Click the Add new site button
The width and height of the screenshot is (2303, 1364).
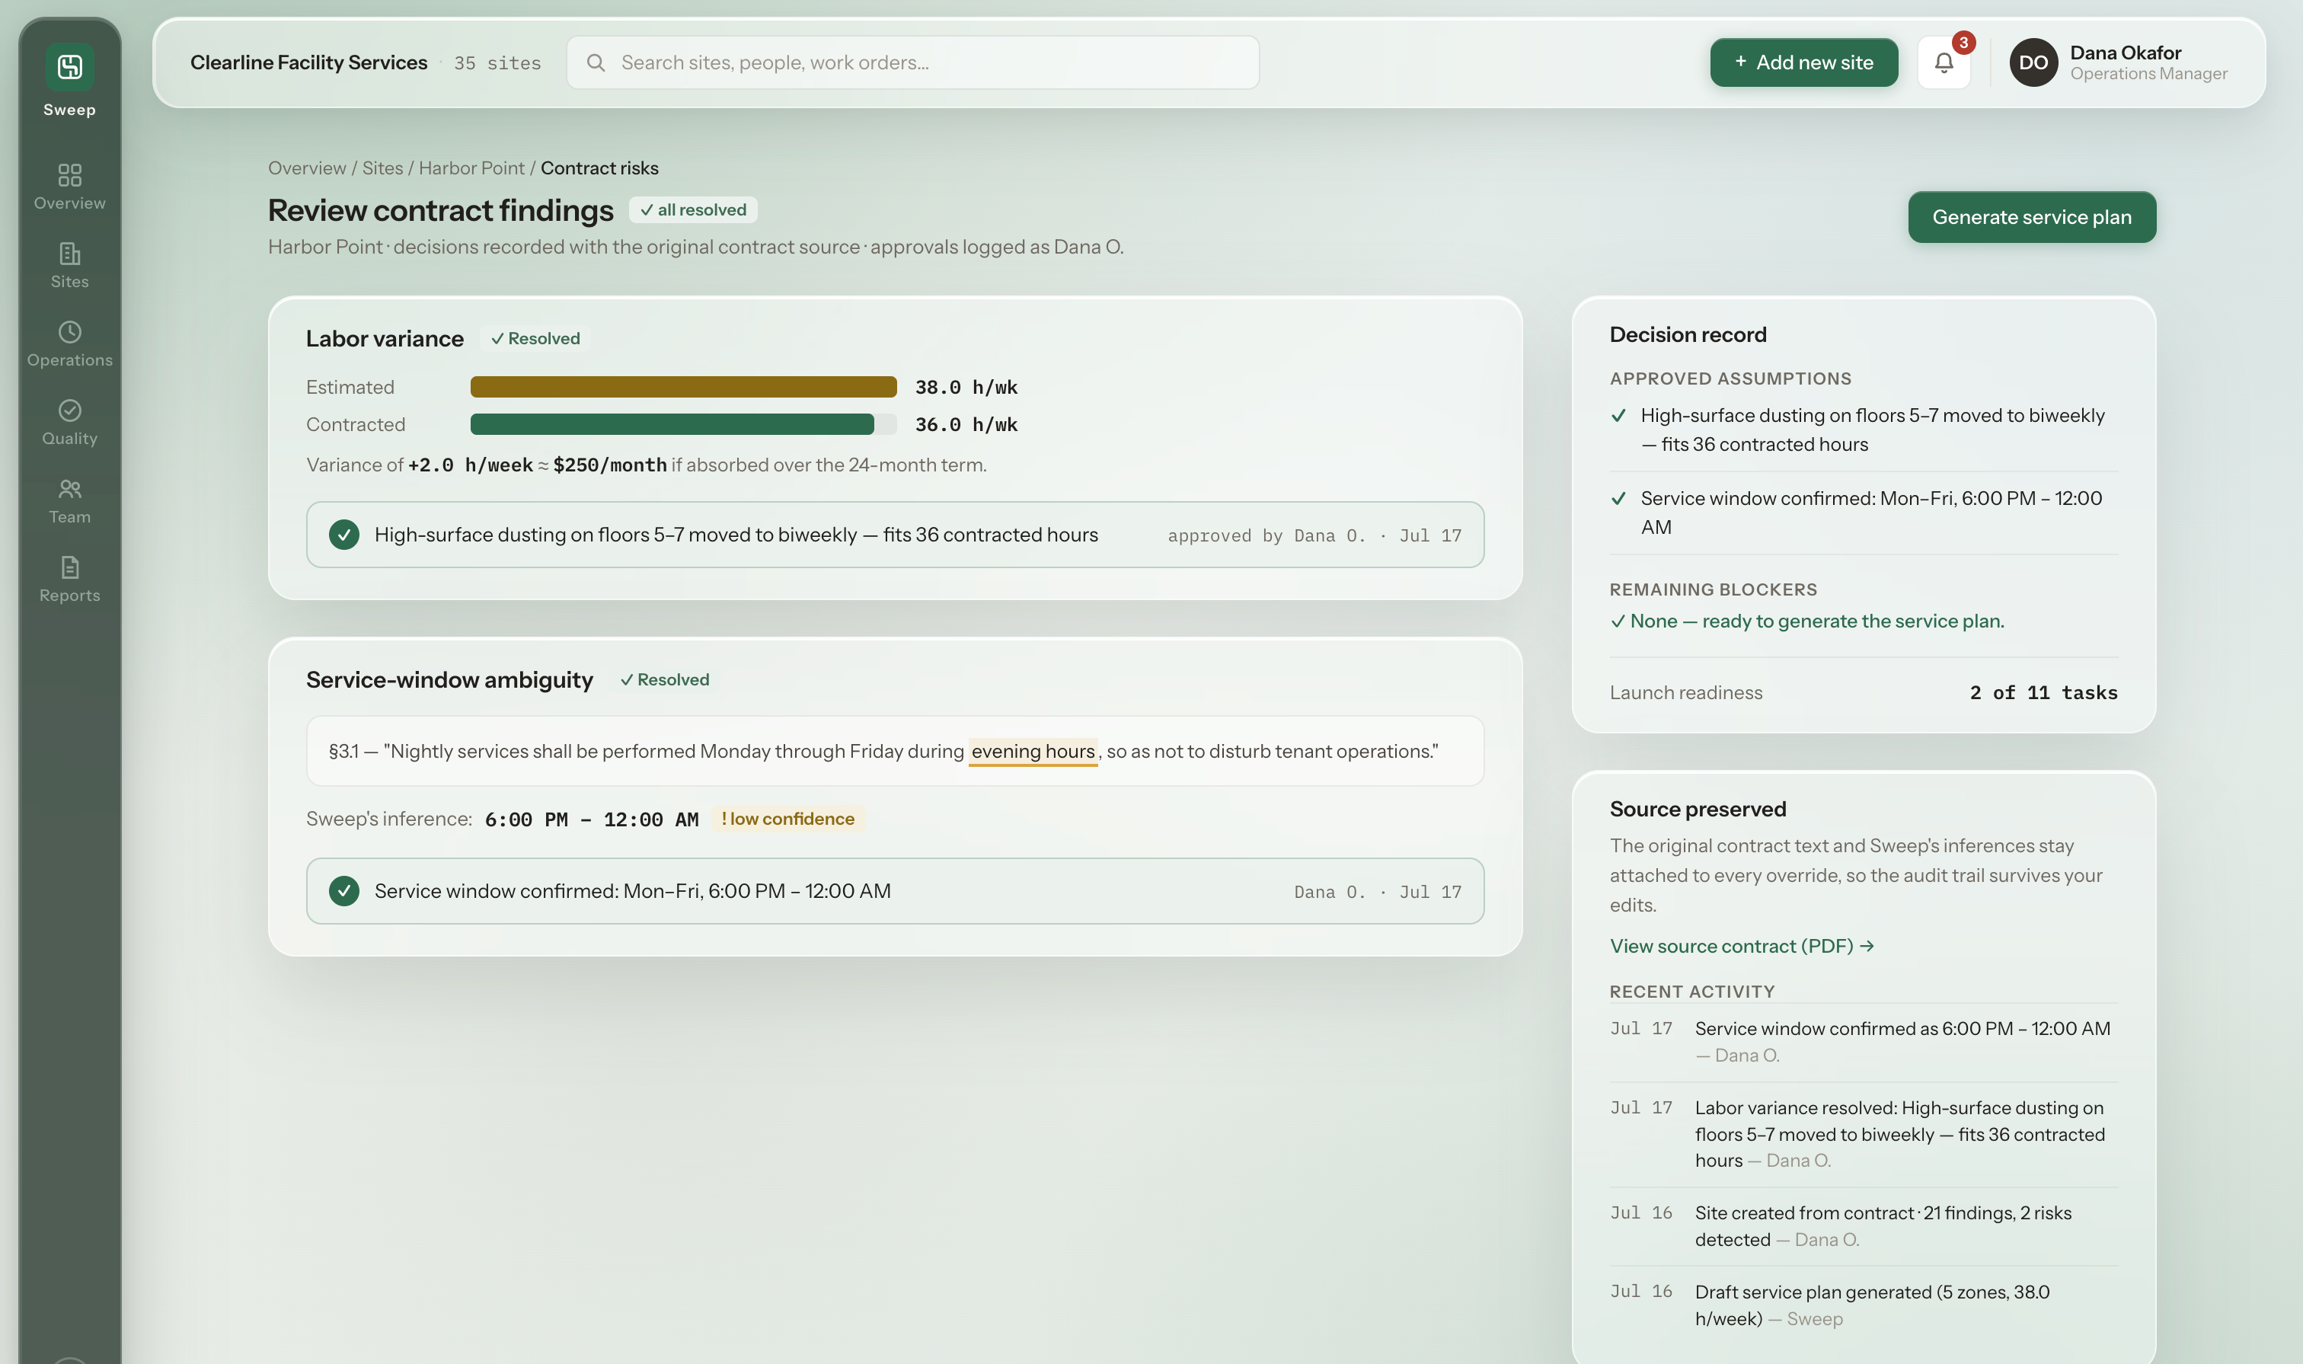tap(1803, 62)
